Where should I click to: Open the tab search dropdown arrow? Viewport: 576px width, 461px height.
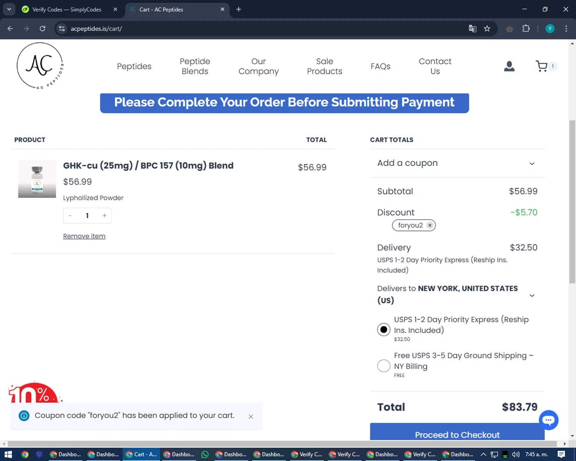pos(9,9)
